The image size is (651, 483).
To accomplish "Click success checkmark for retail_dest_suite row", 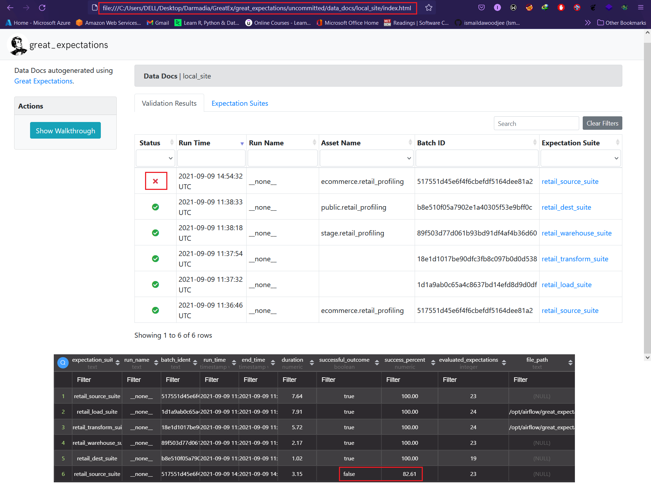I will click(155, 207).
